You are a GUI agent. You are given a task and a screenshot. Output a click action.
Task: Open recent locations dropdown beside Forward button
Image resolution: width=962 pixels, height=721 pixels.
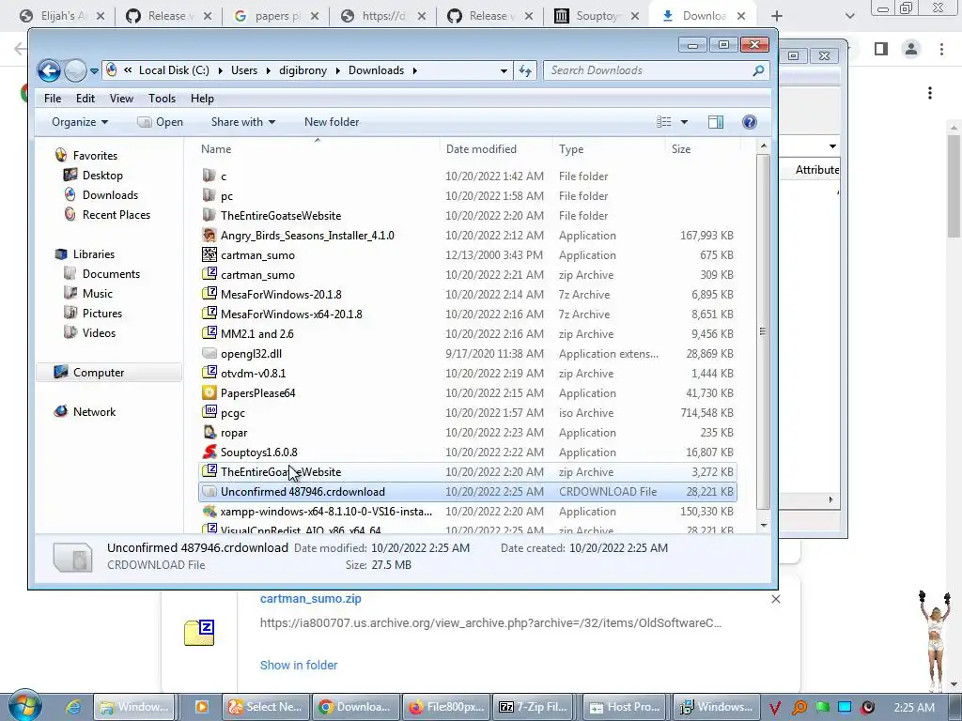[94, 71]
